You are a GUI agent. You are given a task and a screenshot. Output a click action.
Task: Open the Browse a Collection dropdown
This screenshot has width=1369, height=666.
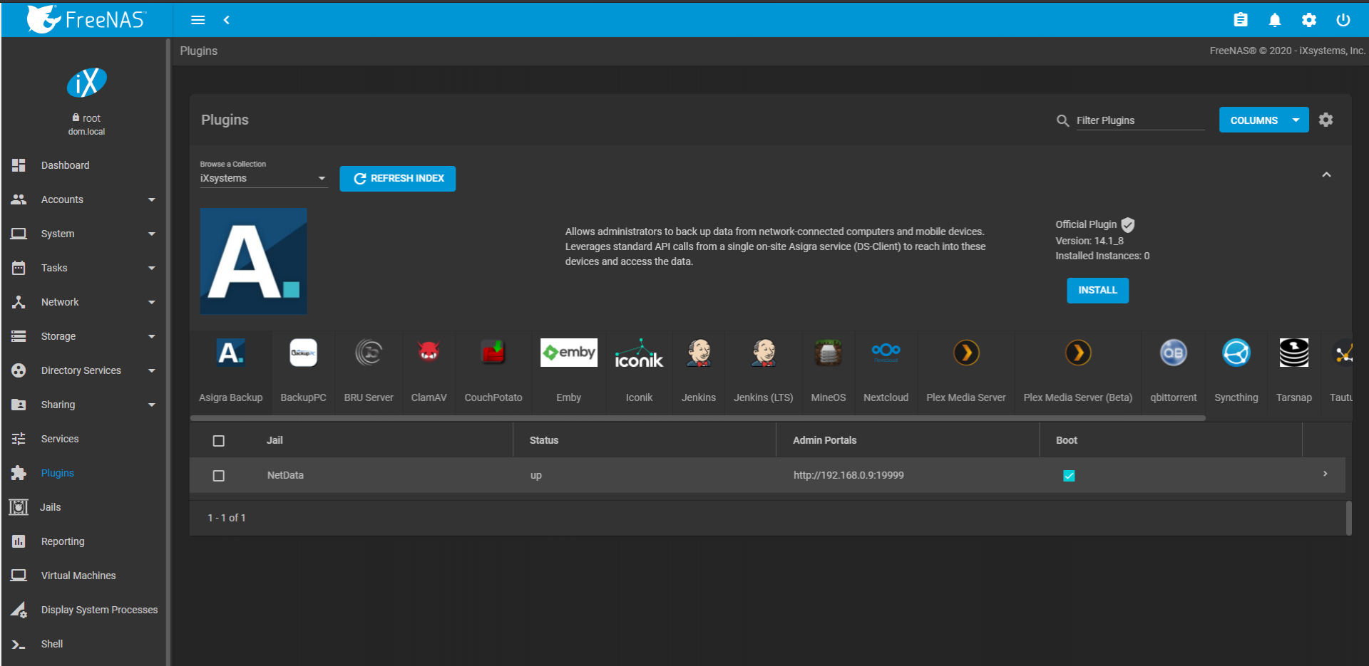pyautogui.click(x=263, y=178)
